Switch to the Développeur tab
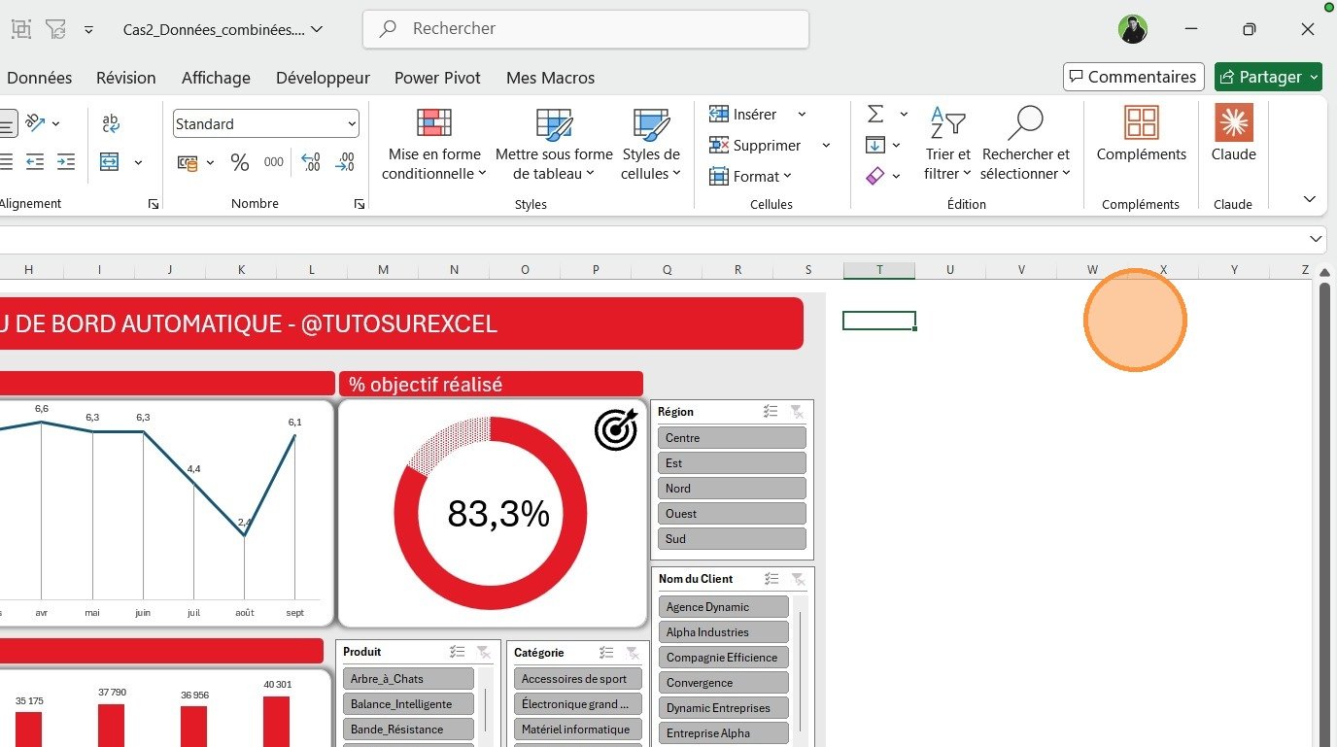Image resolution: width=1337 pixels, height=747 pixels. point(323,78)
